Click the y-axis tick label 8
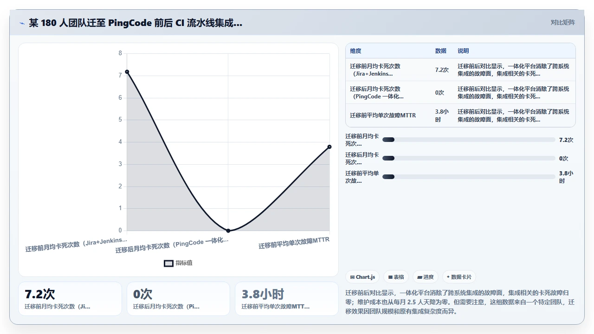 click(x=120, y=53)
